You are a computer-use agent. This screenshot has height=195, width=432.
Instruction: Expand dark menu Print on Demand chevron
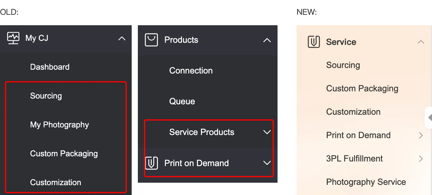[267, 163]
